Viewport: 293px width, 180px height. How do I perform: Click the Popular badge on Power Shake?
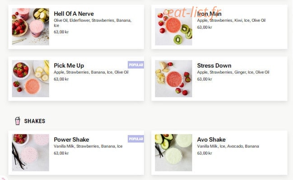coord(136,139)
